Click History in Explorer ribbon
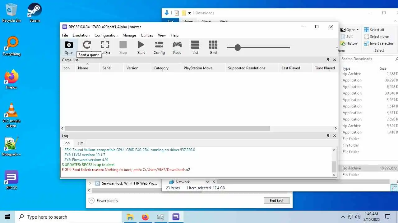 (x=349, y=43)
